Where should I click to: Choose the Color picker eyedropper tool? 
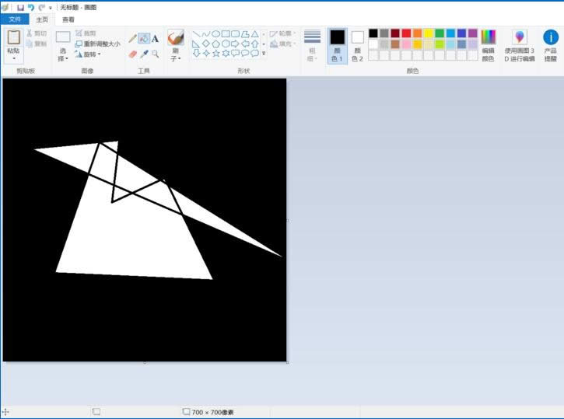(144, 54)
